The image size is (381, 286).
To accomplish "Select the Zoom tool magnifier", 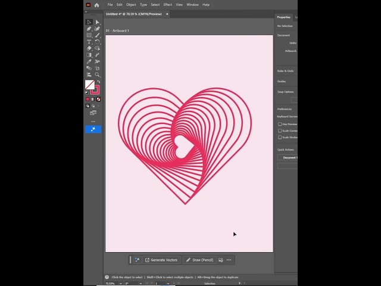I will pos(97,74).
